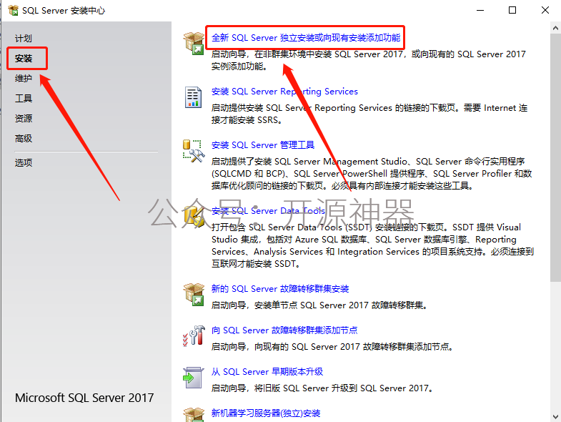Open the 计划 section in sidebar
This screenshot has width=561, height=422.
(x=24, y=39)
